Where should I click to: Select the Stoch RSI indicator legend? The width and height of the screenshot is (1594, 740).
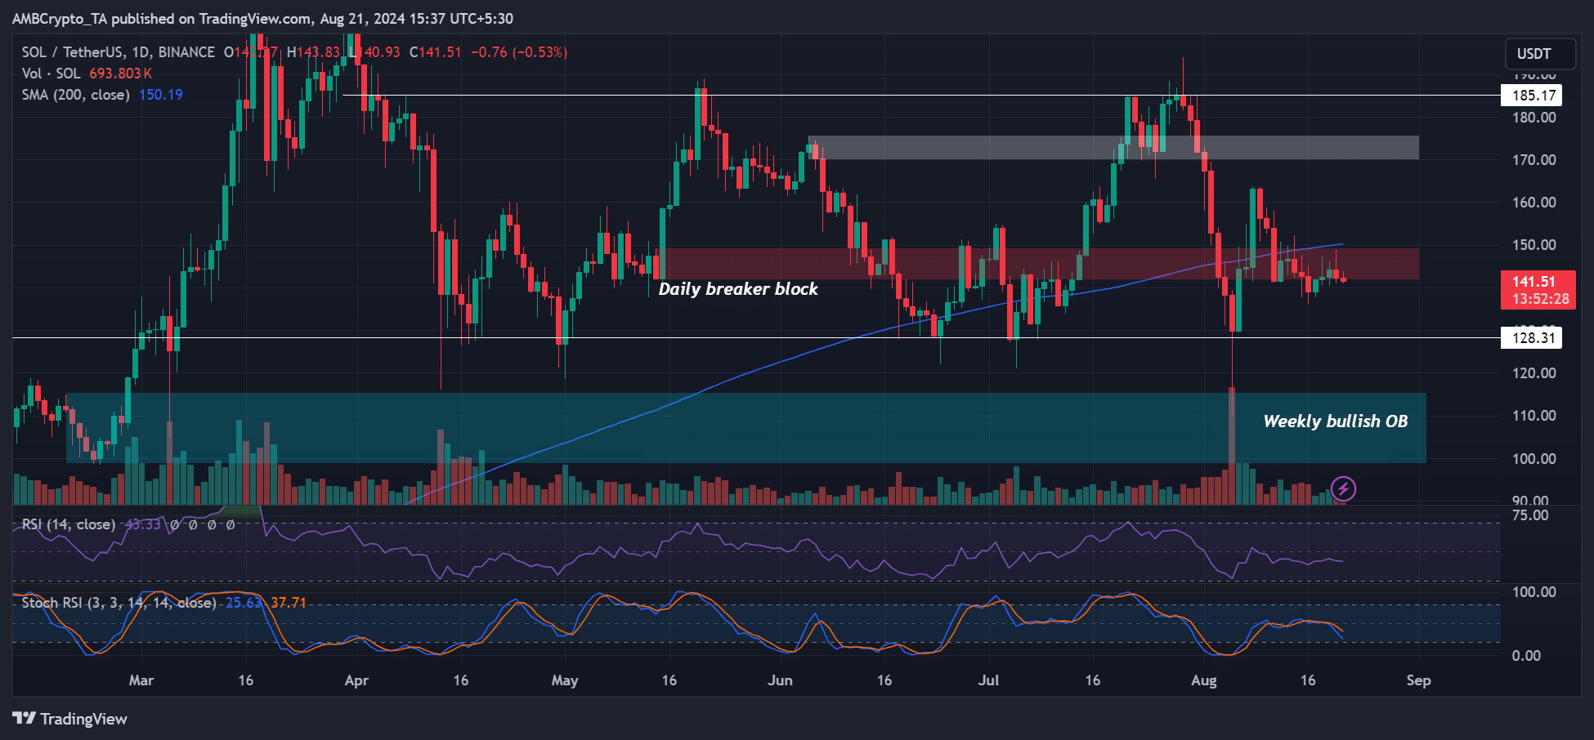click(119, 603)
